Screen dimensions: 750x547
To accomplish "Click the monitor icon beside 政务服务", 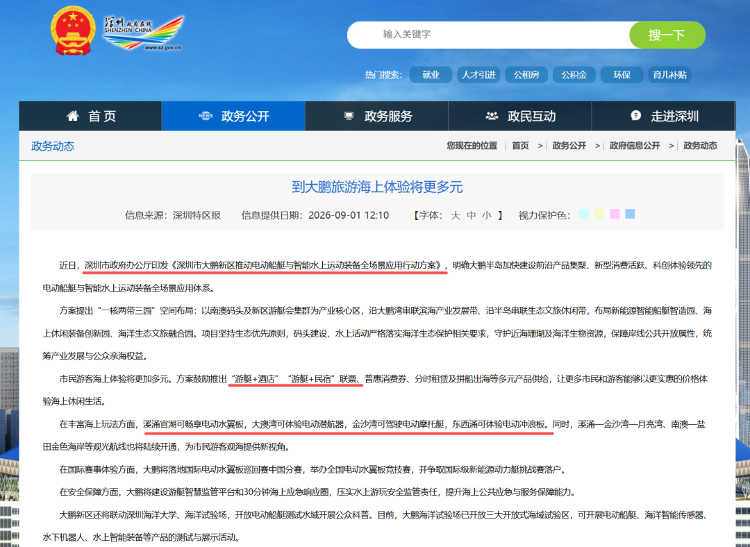I will [x=349, y=116].
